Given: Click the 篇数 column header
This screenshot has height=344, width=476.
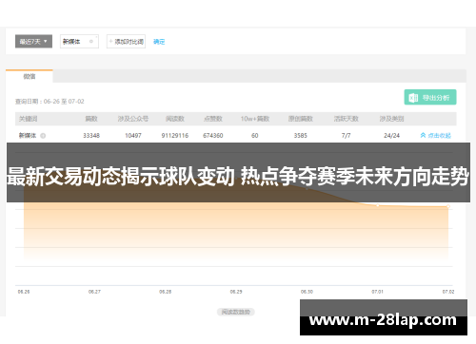Looking at the screenshot, I should pos(91,119).
